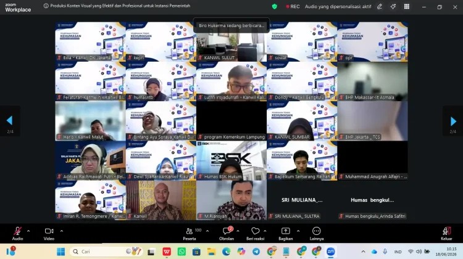Click Audio yang dipersonalisasi aktif label
Screen dimensions: 463x259
pos(338,7)
